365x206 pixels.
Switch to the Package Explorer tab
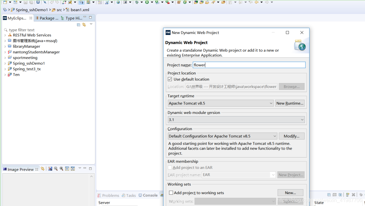click(47, 18)
